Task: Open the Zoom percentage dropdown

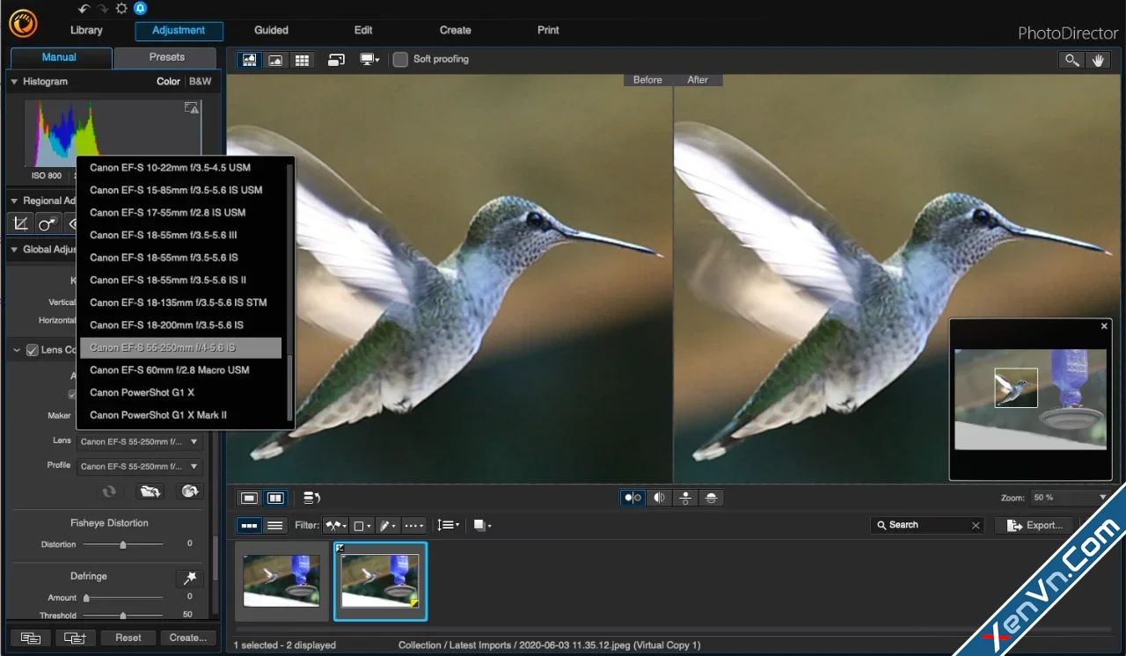Action: coord(1070,498)
